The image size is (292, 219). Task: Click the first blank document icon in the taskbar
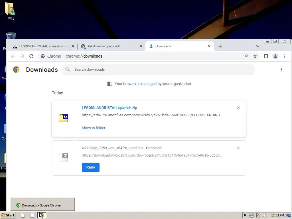pyautogui.click(x=23, y=215)
